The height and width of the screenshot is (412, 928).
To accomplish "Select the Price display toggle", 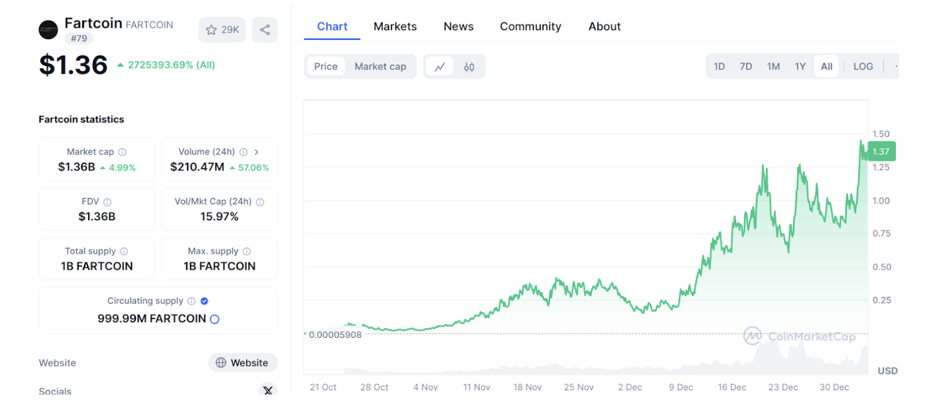I will tap(326, 66).
